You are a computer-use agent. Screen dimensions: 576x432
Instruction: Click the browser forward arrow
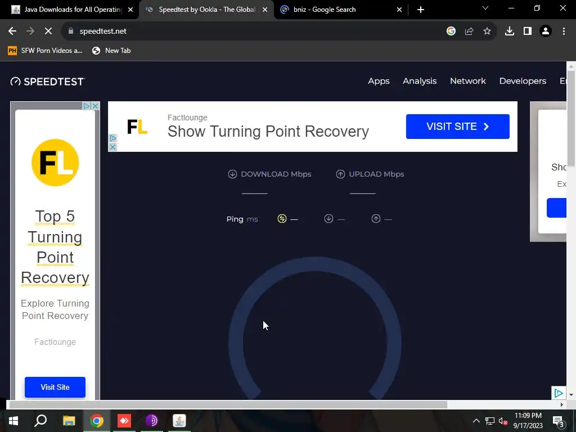30,31
